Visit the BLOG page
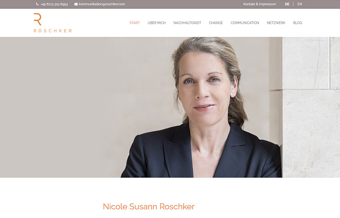Image resolution: width=340 pixels, height=218 pixels. (297, 23)
